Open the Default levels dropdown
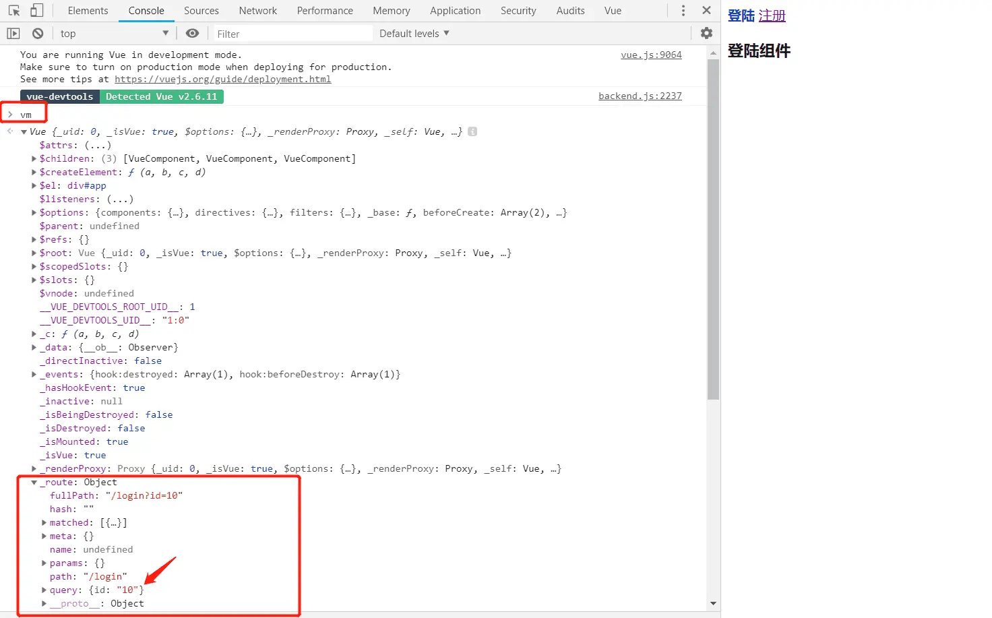This screenshot has height=618, width=992. point(414,34)
